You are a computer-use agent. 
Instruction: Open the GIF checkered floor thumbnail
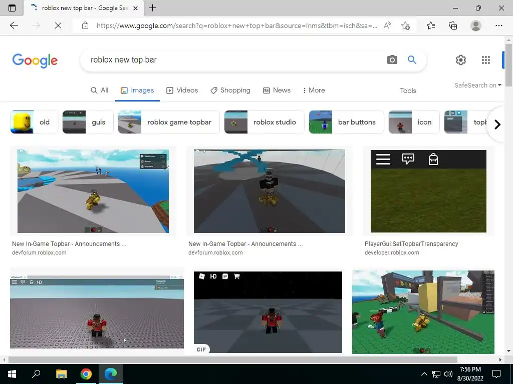268,312
